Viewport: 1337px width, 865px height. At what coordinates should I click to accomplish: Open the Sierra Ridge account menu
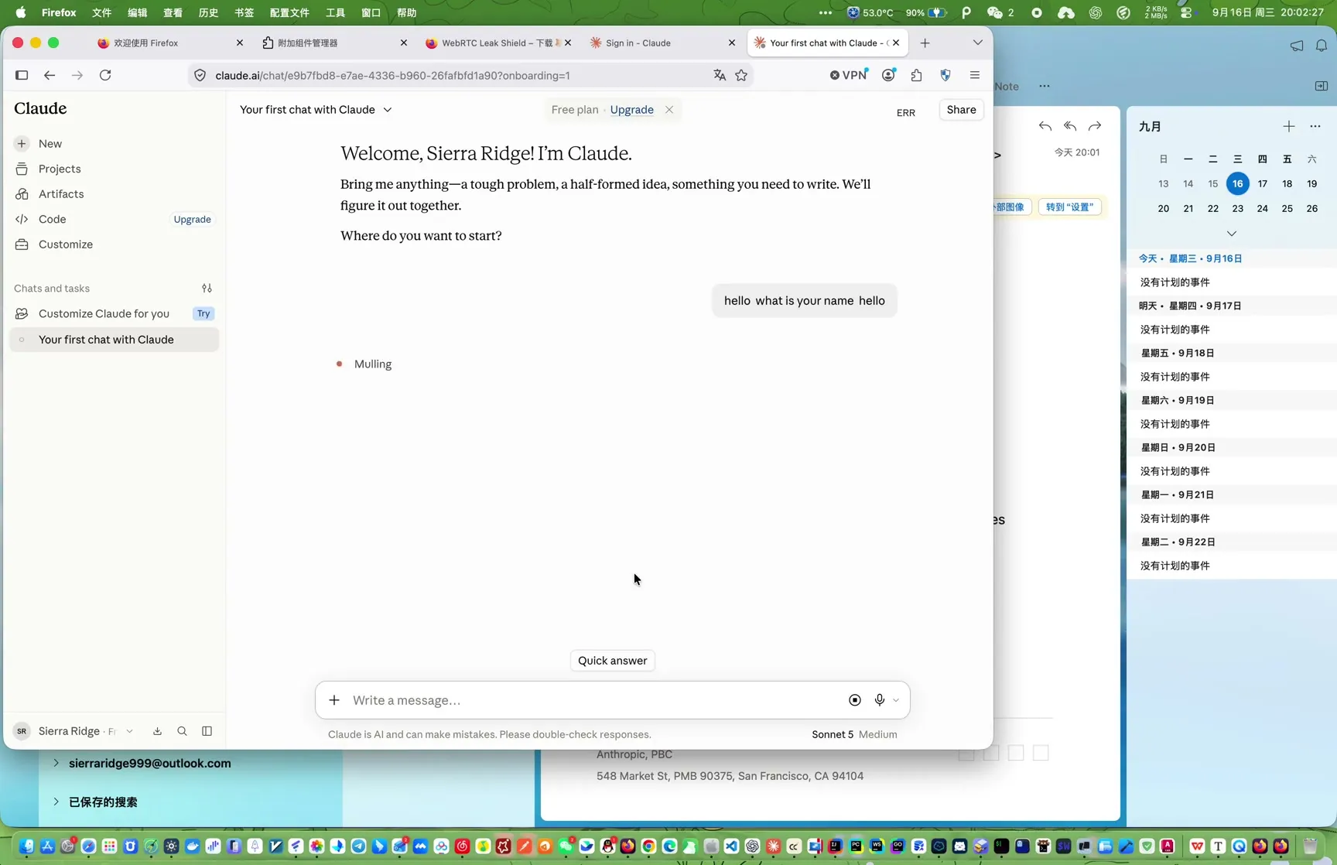[74, 731]
